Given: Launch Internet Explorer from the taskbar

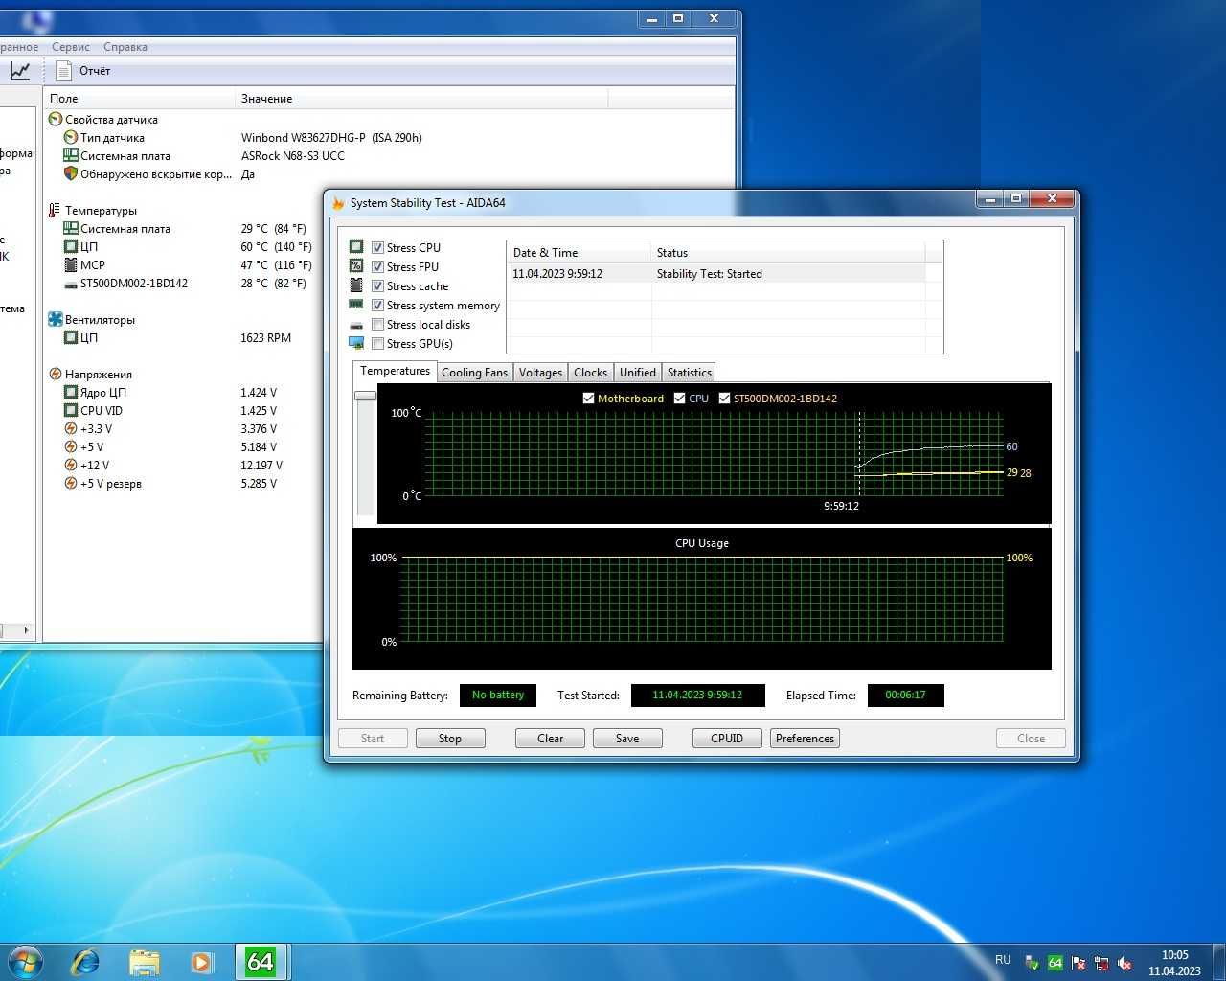Looking at the screenshot, I should [x=86, y=961].
